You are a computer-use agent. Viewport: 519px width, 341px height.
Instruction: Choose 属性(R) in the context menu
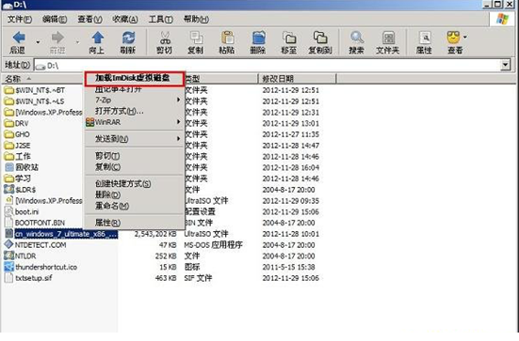click(x=134, y=223)
